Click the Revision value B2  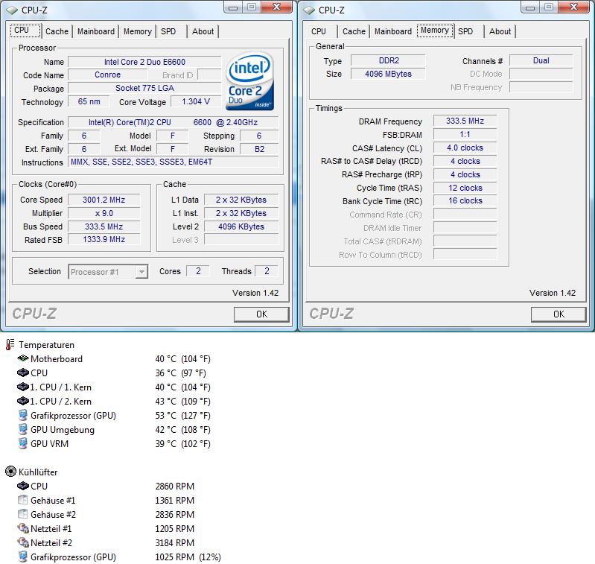[260, 149]
